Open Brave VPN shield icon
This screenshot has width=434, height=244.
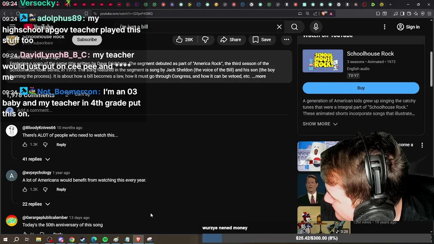(422, 14)
